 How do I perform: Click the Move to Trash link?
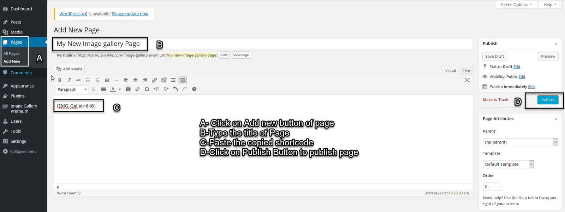[x=495, y=100]
